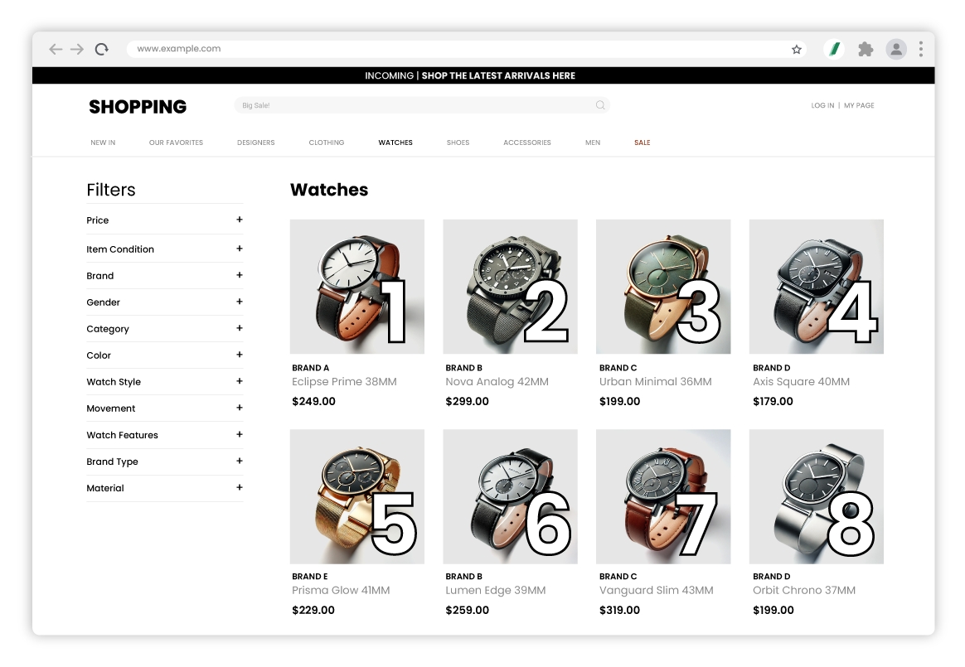Click the LOG IN link
Viewport: 965px width, 667px height.
822,105
